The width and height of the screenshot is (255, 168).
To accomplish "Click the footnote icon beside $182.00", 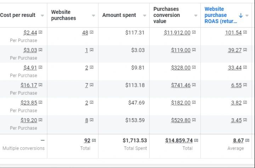I will [194, 103].
